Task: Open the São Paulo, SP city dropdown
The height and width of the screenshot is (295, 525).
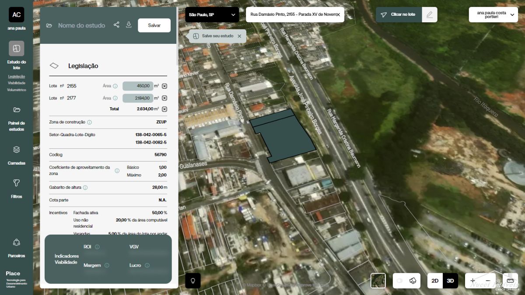Action: coord(212,15)
